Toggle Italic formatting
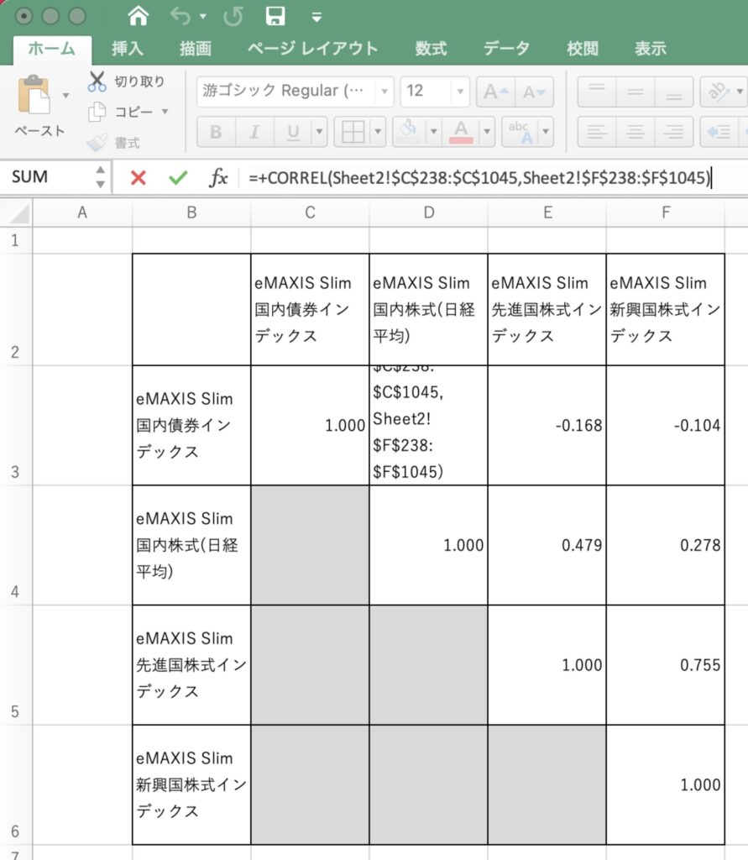 (254, 132)
